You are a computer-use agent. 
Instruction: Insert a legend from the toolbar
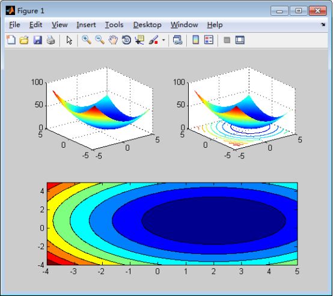pyautogui.click(x=209, y=40)
